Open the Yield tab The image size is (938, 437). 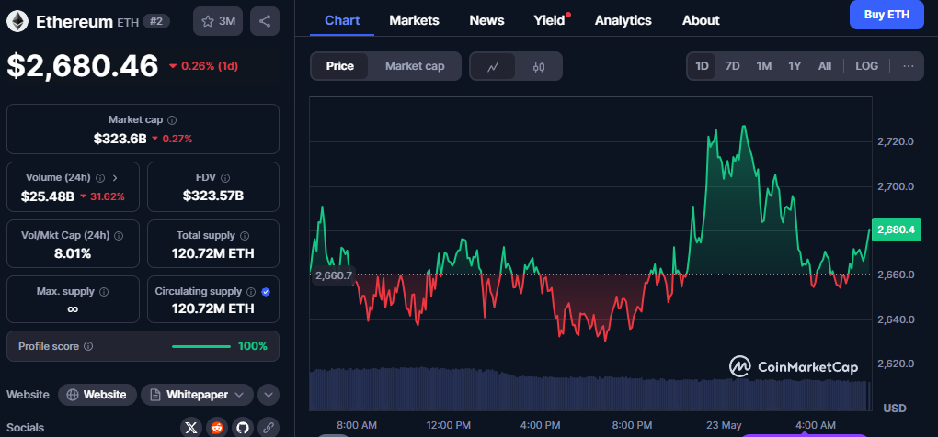click(x=549, y=20)
